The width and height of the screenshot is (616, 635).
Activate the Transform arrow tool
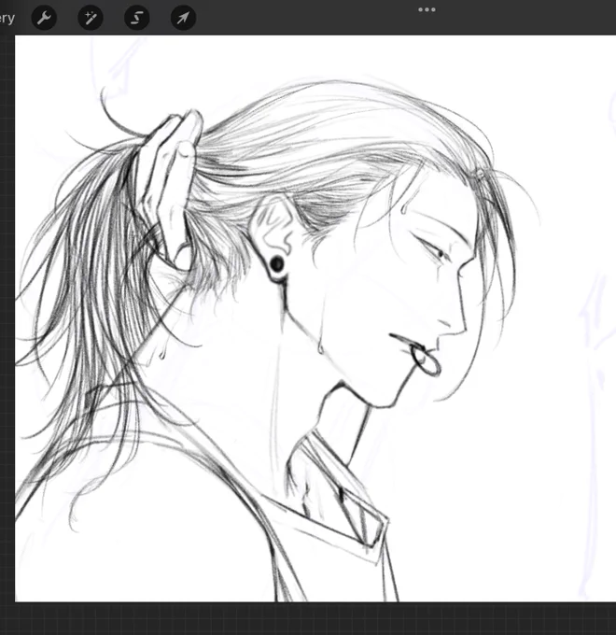point(183,18)
